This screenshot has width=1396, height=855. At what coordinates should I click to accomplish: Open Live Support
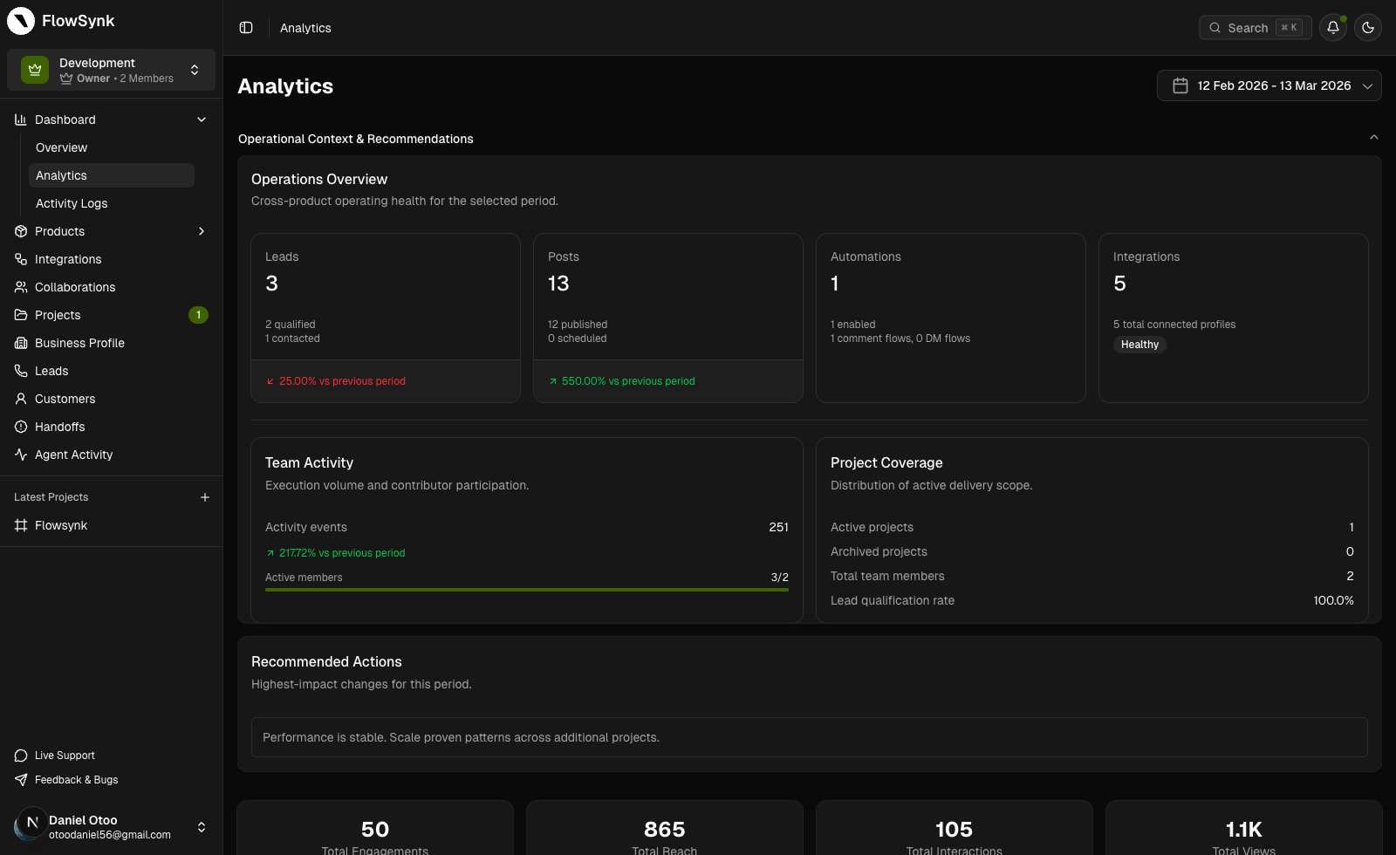(64, 755)
